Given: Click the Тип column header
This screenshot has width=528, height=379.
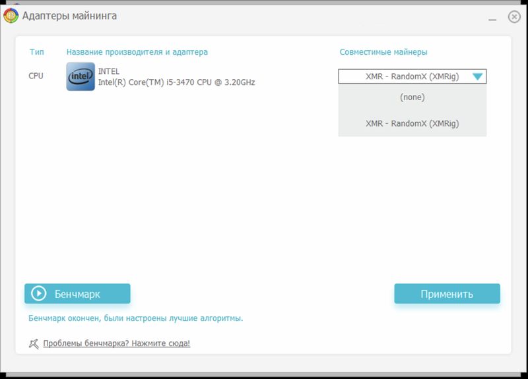Looking at the screenshot, I should coord(36,52).
